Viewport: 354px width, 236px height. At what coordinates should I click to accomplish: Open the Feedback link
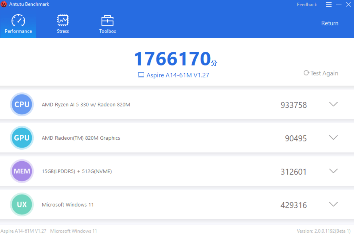click(307, 5)
